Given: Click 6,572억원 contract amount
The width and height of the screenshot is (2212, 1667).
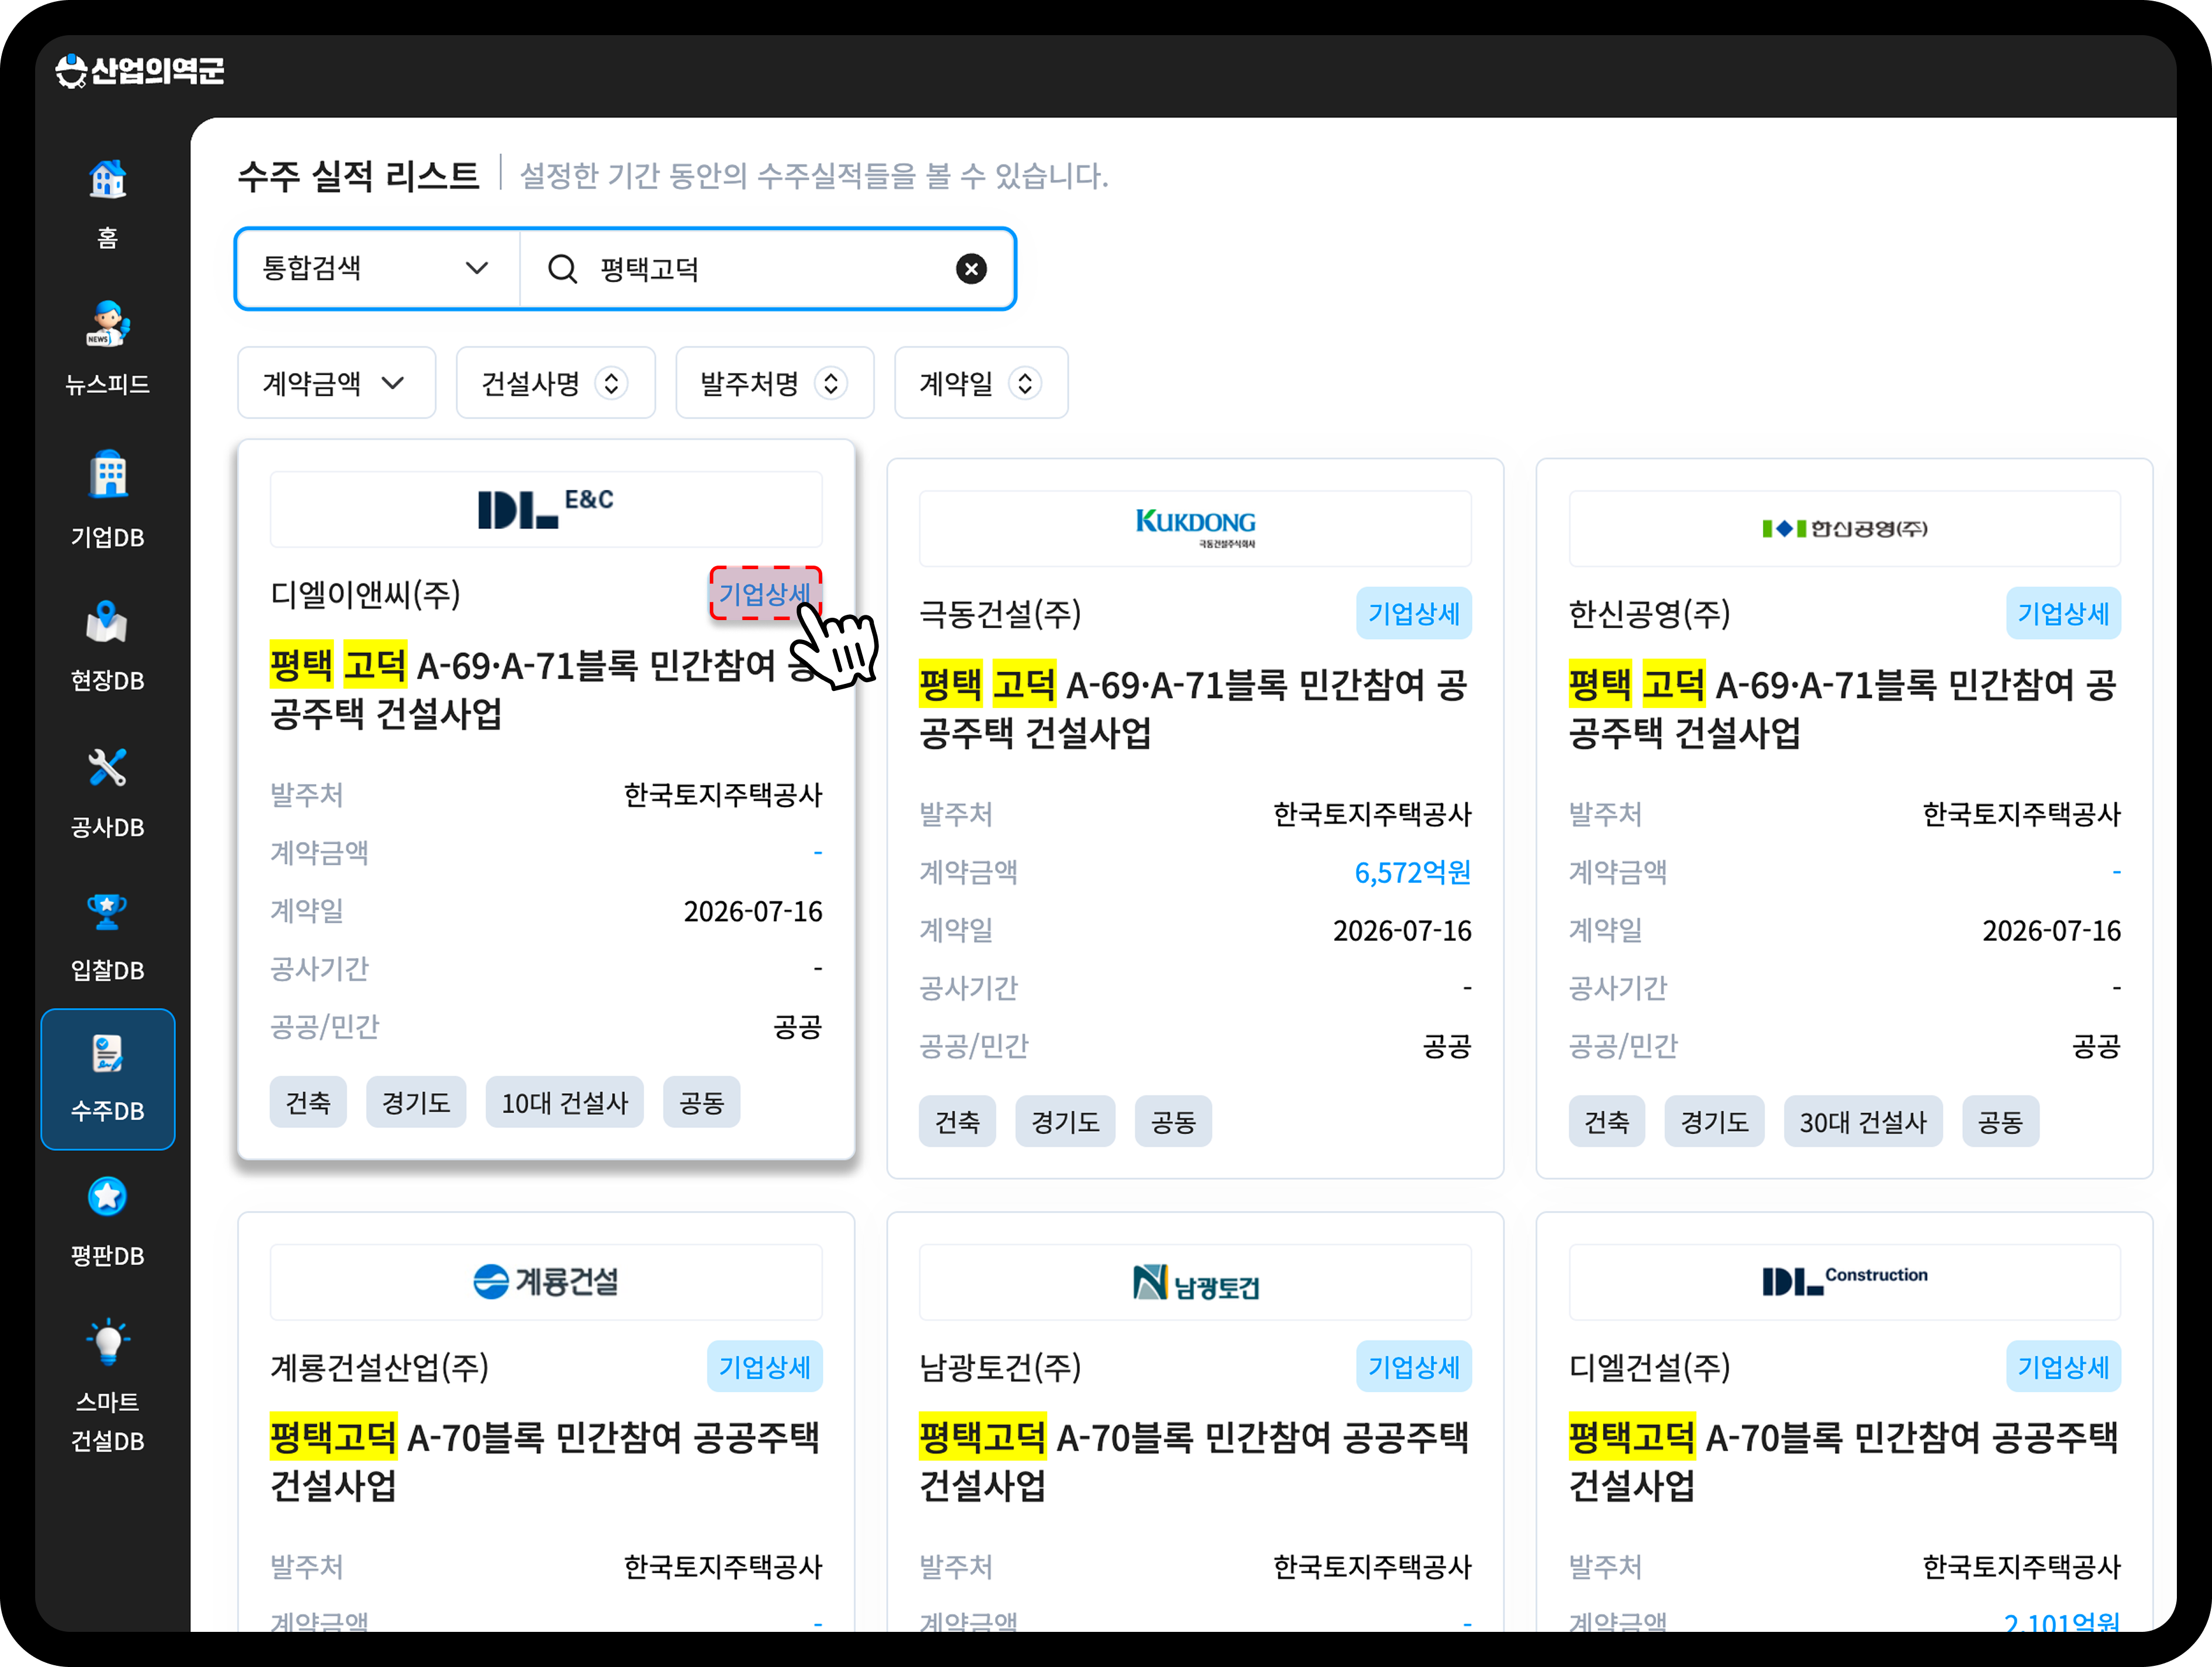Looking at the screenshot, I should [1412, 872].
